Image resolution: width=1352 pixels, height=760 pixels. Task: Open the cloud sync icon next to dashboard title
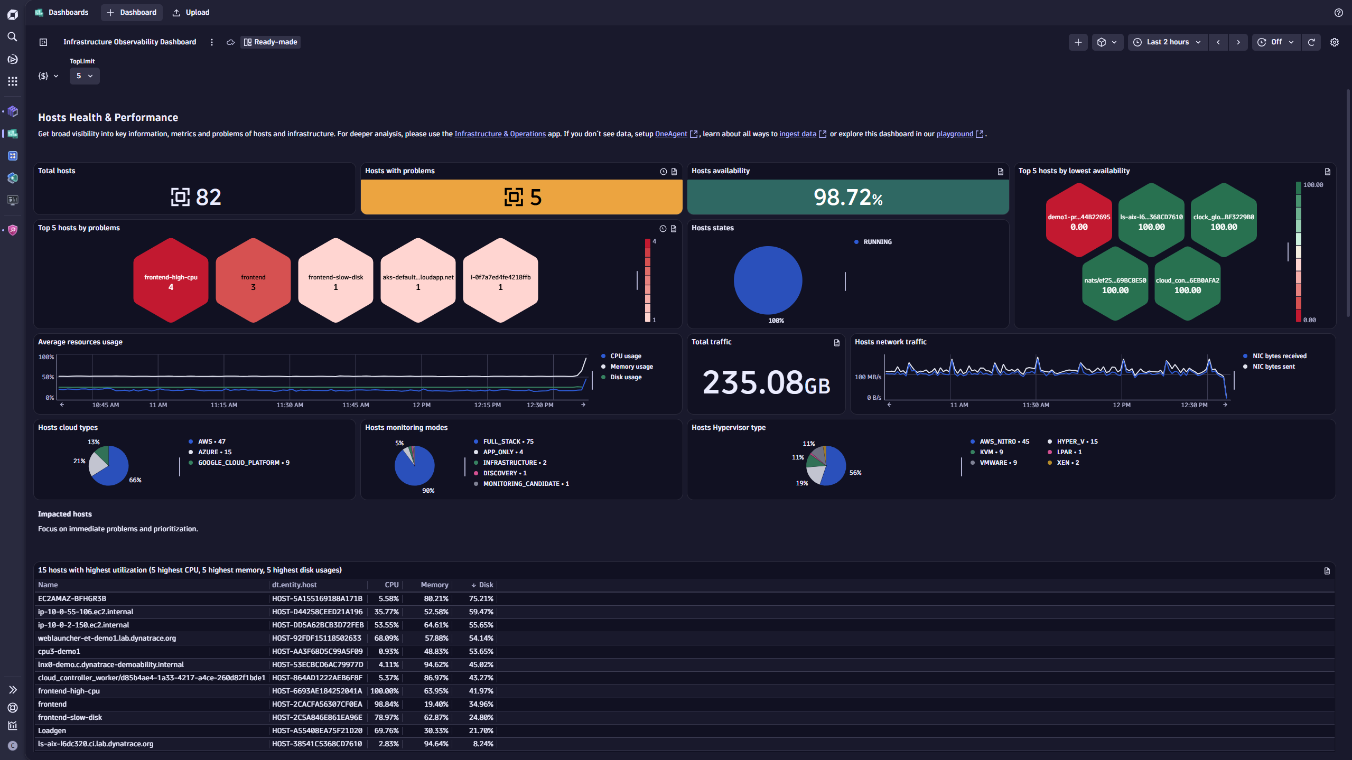pos(230,42)
